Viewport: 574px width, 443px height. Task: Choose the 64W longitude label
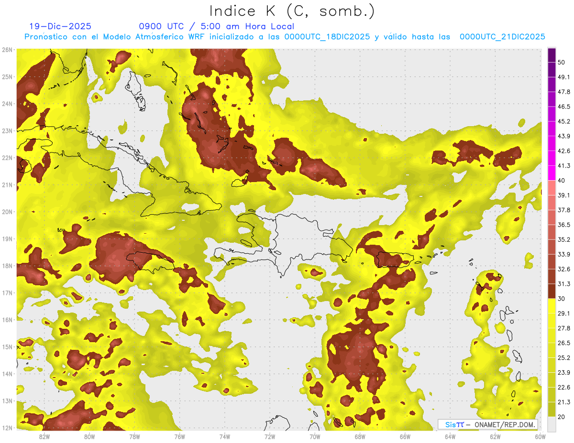coord(450,437)
